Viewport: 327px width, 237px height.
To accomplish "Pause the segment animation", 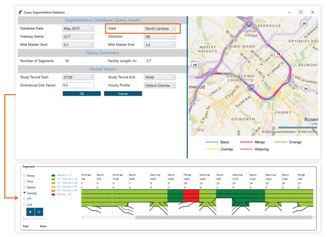I will click(39, 211).
